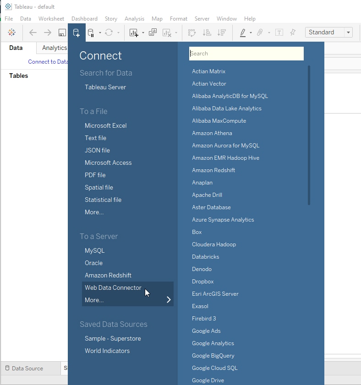This screenshot has width=361, height=385.
Task: Open the Server menu
Action: click(202, 19)
